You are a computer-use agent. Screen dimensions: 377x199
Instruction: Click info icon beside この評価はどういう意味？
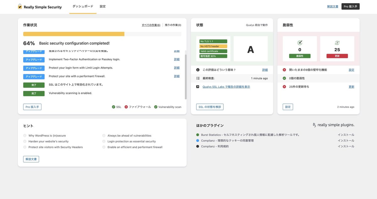pyautogui.click(x=198, y=70)
